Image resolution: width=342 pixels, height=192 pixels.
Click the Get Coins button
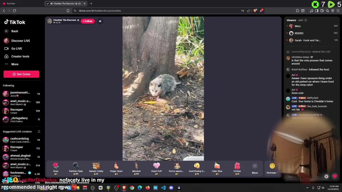(x=21, y=74)
